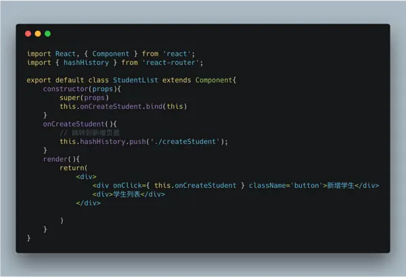
Task: Click this.hashHistory.push('./createStudent') line
Action: (x=143, y=142)
